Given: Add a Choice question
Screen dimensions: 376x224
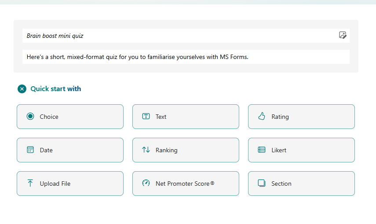Looking at the screenshot, I should [x=70, y=117].
